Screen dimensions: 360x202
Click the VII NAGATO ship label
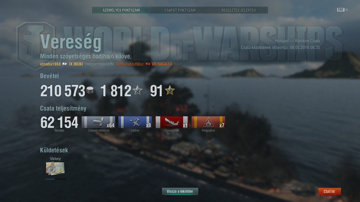(162, 64)
